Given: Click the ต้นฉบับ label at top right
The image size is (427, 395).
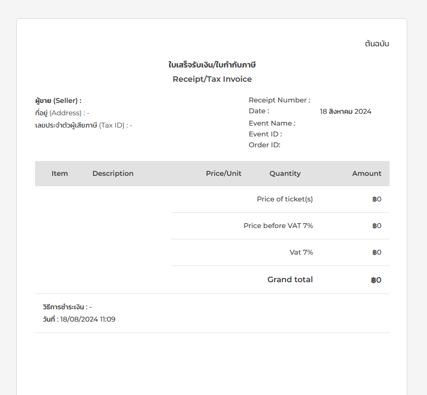Looking at the screenshot, I should (x=377, y=43).
